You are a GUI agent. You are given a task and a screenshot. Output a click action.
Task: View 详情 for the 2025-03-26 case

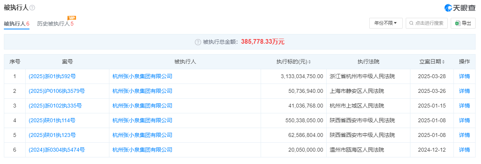[464, 91]
